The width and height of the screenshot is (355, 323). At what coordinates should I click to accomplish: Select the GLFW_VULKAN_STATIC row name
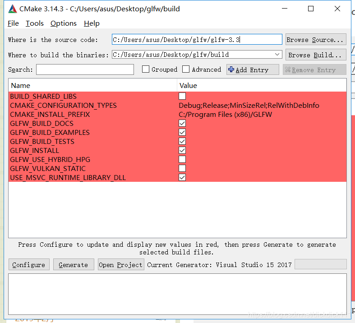click(48, 169)
